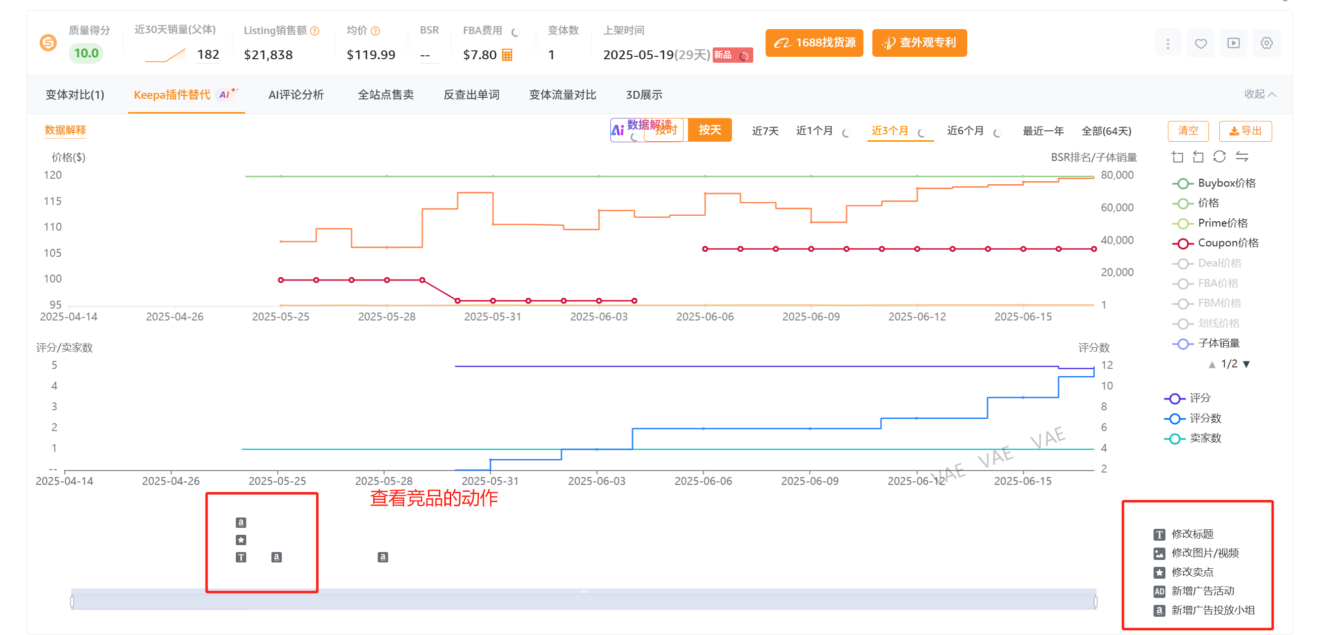Toggle Buybox价格 series in legend
The image size is (1331, 635).
point(1214,183)
